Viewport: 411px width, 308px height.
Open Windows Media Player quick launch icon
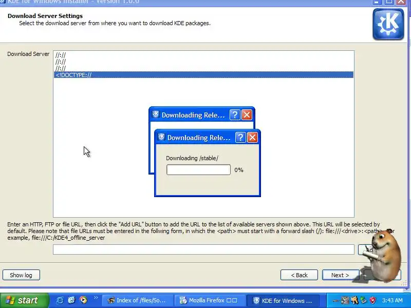[83, 300]
